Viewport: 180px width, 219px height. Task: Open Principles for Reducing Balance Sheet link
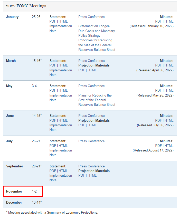[97, 45]
